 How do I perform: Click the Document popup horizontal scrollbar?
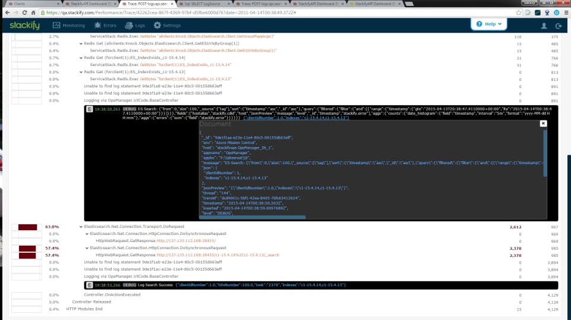point(252,217)
